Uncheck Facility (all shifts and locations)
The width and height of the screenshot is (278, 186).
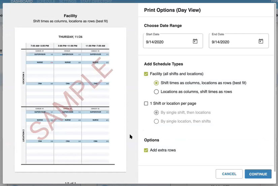(x=146, y=74)
